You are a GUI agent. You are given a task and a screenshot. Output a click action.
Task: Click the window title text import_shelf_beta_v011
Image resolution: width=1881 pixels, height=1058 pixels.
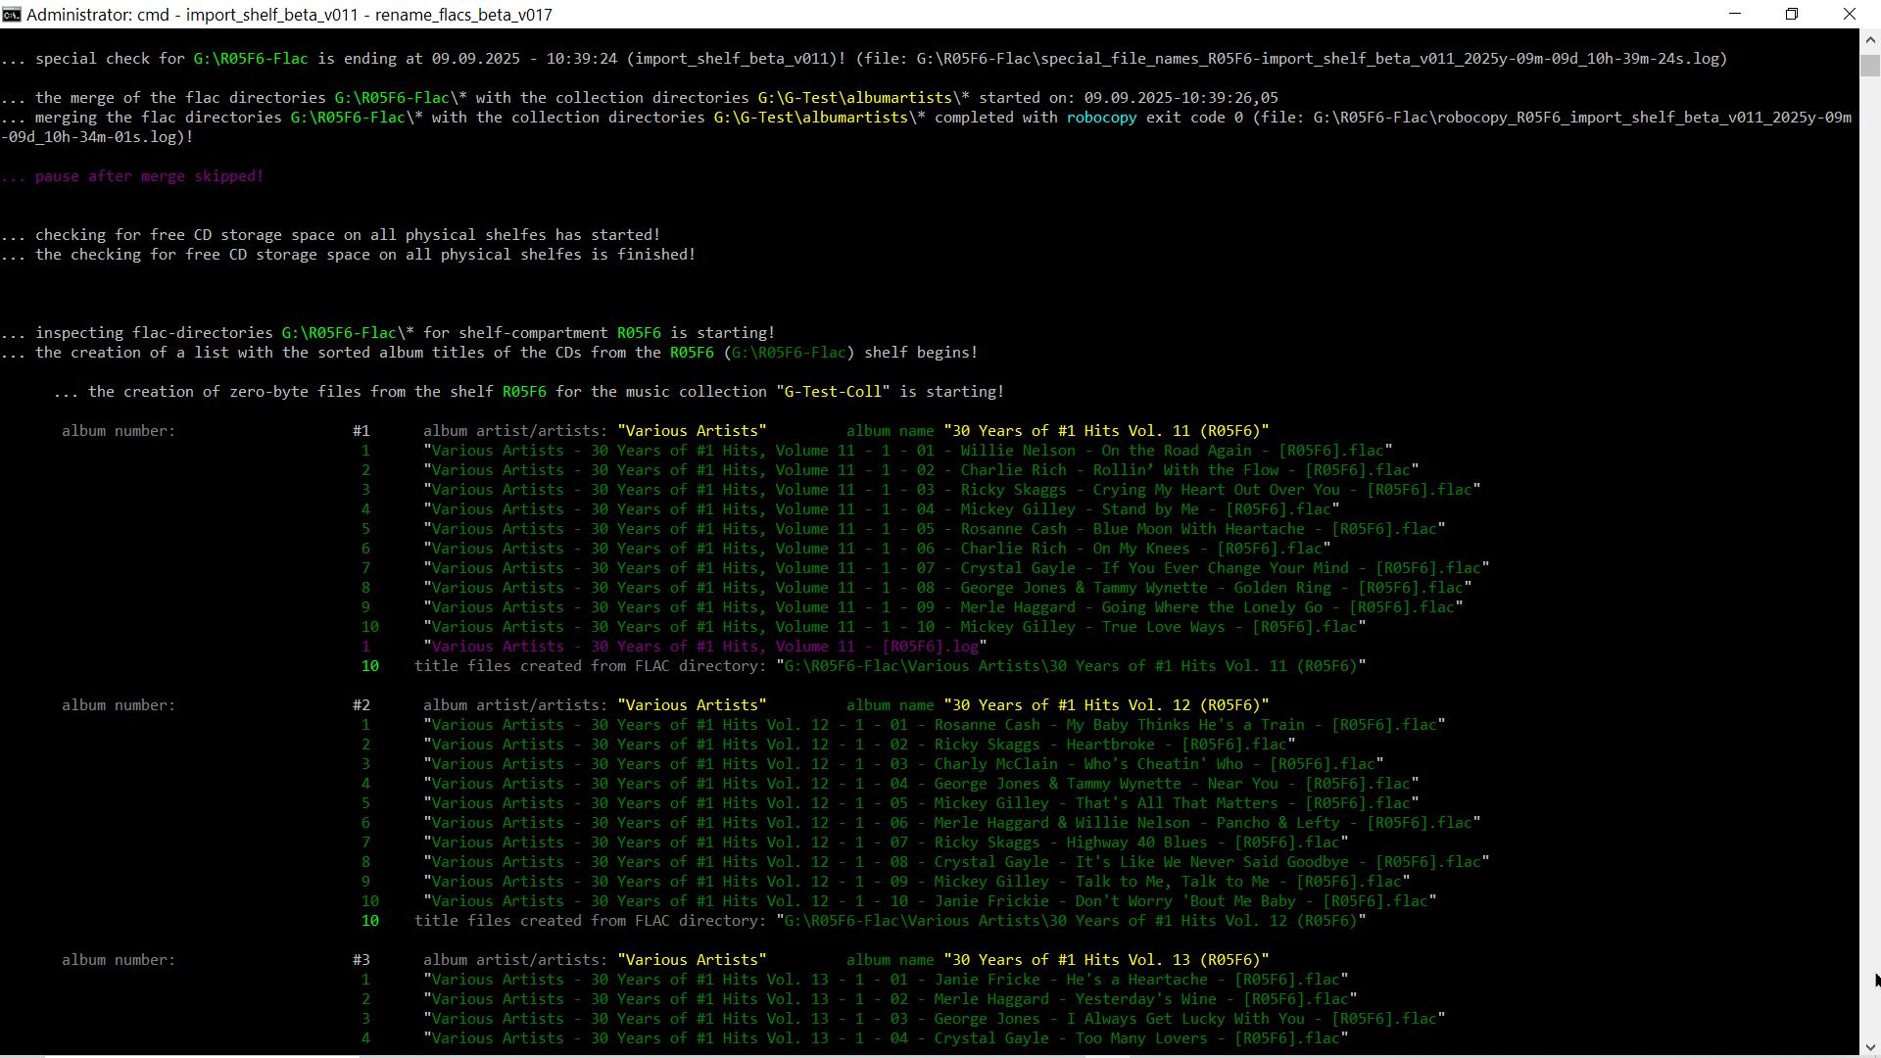(x=270, y=15)
